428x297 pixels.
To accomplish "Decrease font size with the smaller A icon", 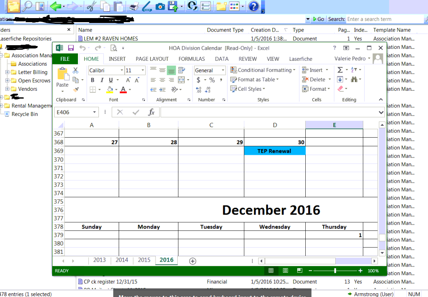I will coord(137,80).
